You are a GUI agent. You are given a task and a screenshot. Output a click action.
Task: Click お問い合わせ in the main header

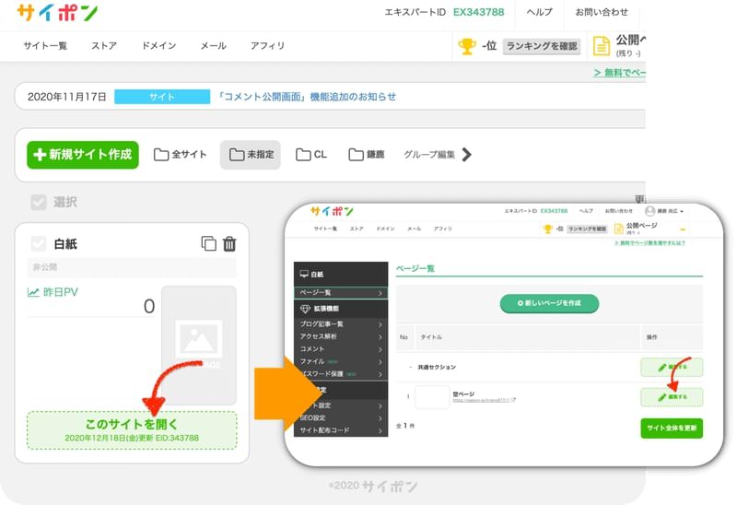(x=602, y=12)
